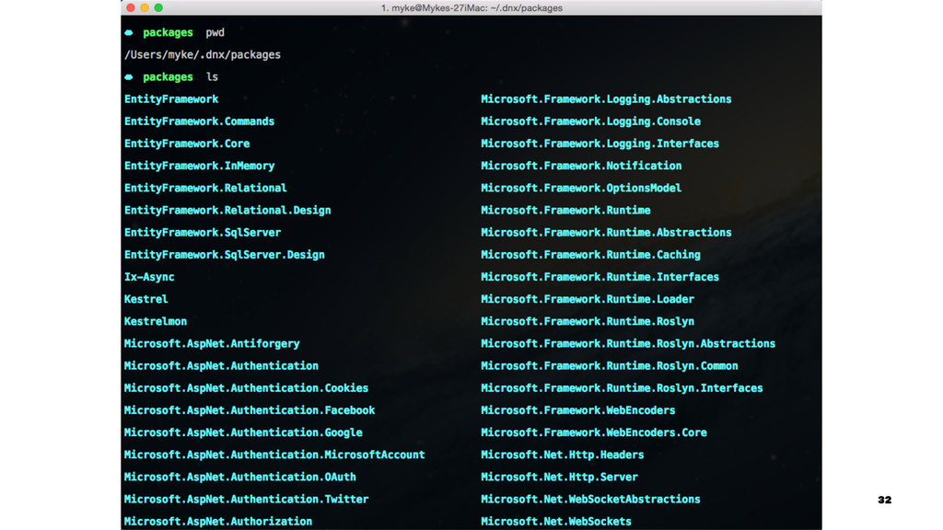Click the ls command text
Screen dimensions: 943x530
[212, 77]
